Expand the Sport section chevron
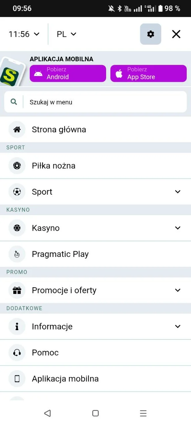 point(178,192)
